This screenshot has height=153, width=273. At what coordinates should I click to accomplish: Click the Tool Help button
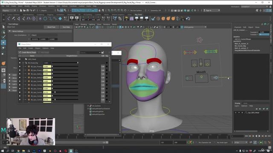(x=66, y=27)
